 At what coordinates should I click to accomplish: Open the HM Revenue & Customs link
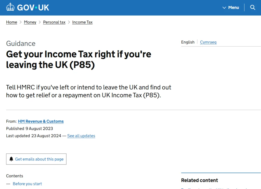(41, 121)
